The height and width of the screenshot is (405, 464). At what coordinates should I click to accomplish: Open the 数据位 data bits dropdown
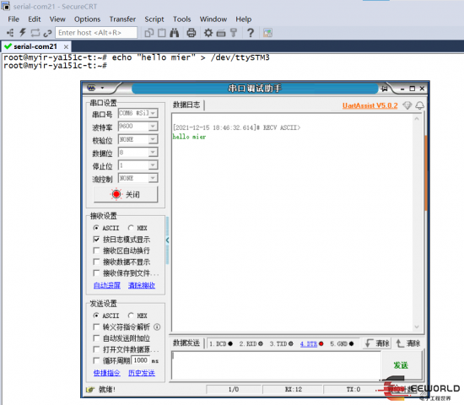[153, 152]
